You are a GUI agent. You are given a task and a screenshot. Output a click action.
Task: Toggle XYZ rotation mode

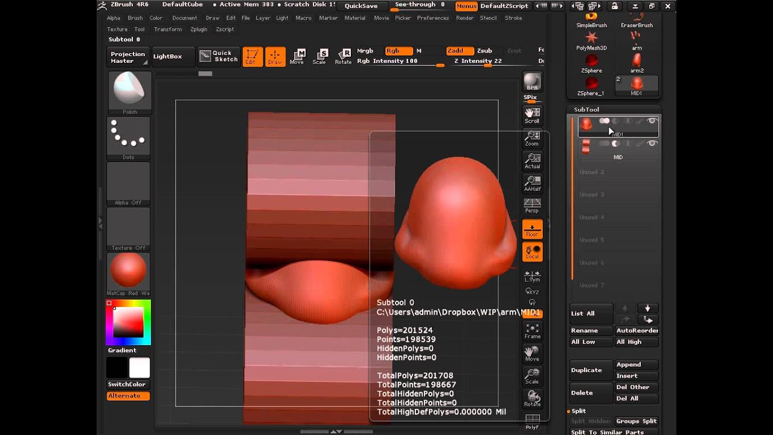[x=532, y=291]
